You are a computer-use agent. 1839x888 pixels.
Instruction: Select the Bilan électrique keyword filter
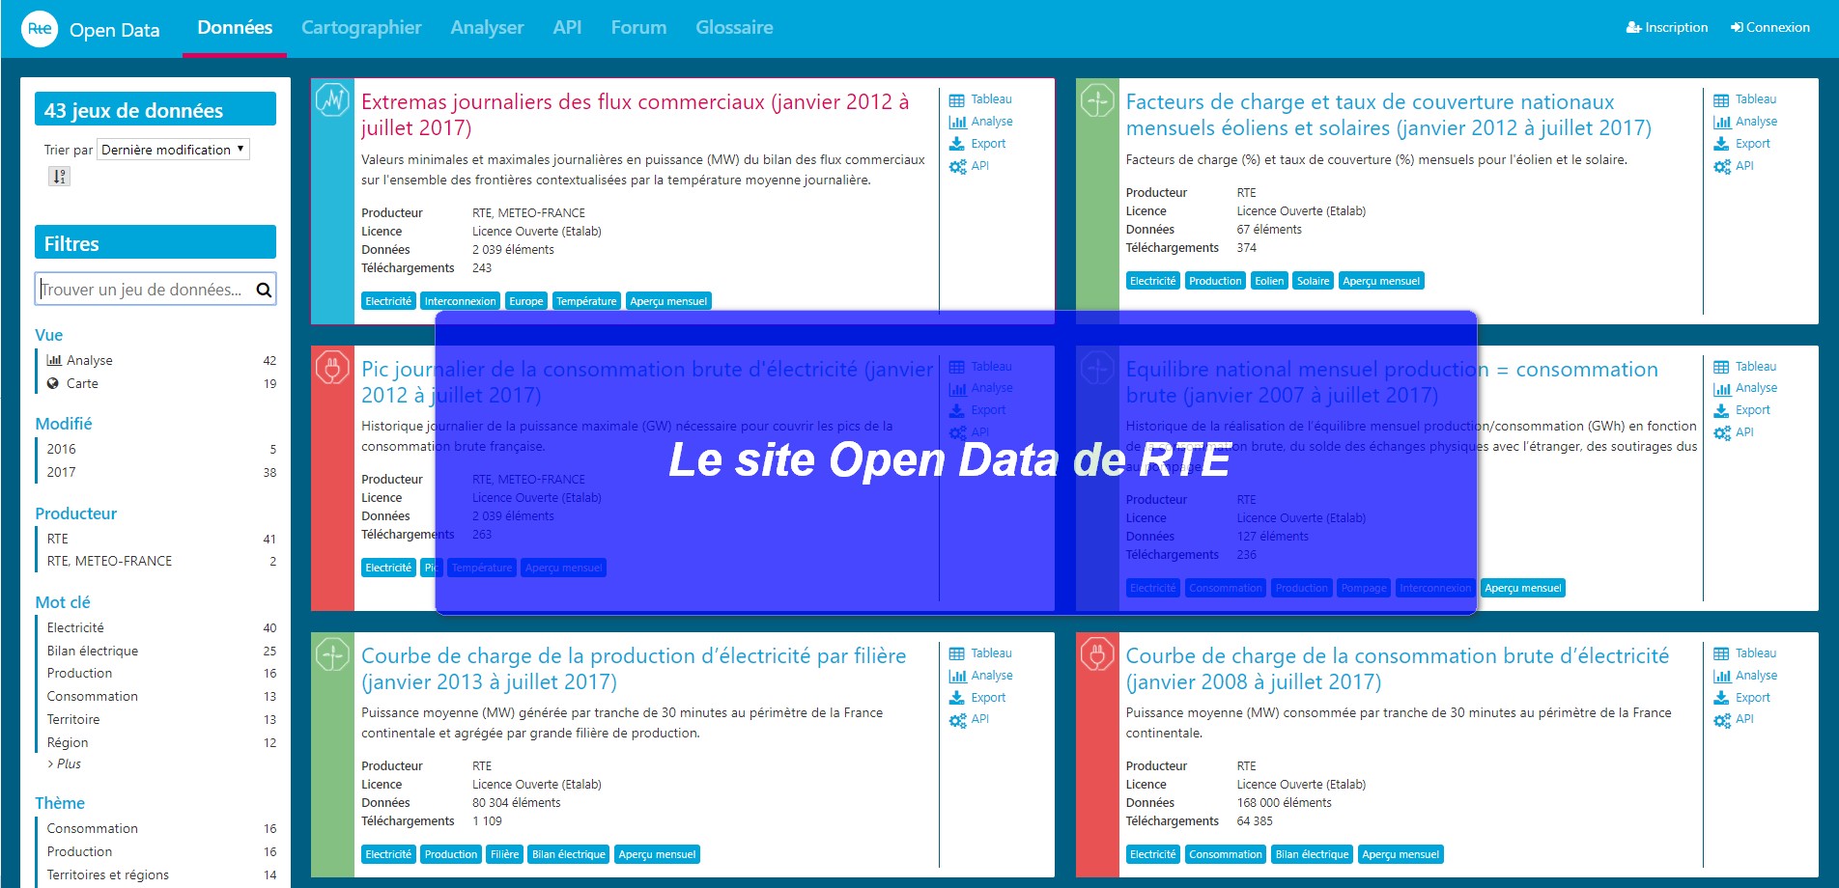click(x=93, y=651)
